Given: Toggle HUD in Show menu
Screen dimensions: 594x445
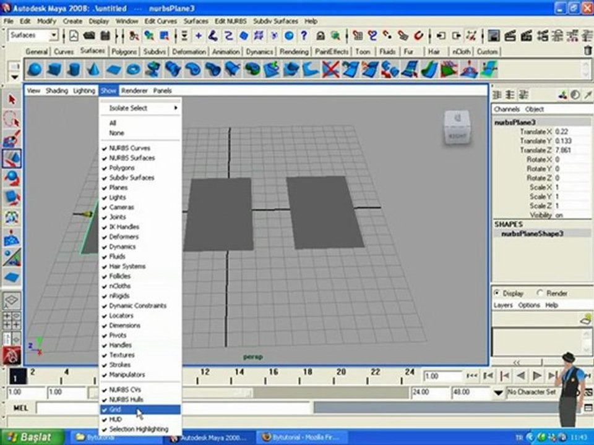Looking at the screenshot, I should pyautogui.click(x=140, y=419).
